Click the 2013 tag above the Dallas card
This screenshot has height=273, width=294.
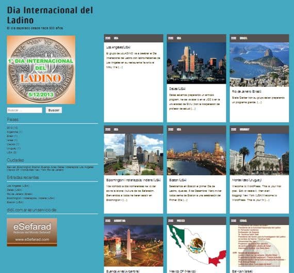171,38
